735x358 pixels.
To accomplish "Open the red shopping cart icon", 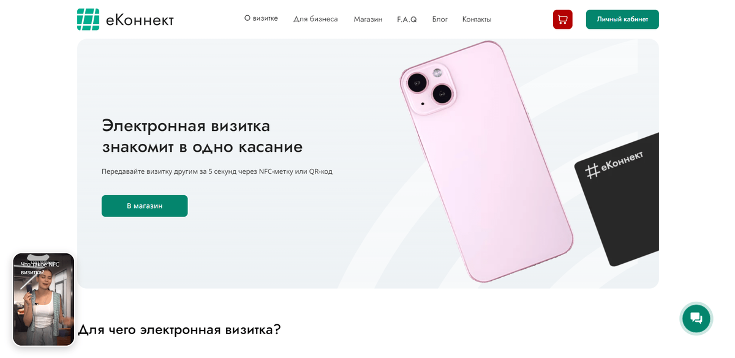I will (562, 19).
